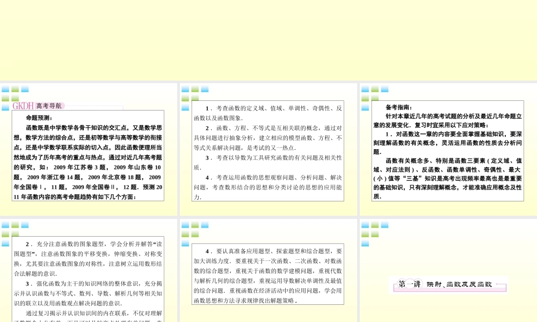The height and width of the screenshot is (322, 537).
Task: Click the 第一讲 label on the title slide
Action: pyautogui.click(x=409, y=284)
